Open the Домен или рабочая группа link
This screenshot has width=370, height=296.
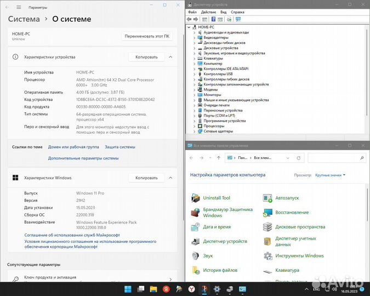point(73,147)
